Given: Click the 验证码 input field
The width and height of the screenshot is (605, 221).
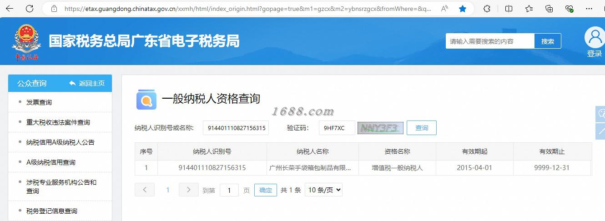Looking at the screenshot, I should [x=337, y=128].
